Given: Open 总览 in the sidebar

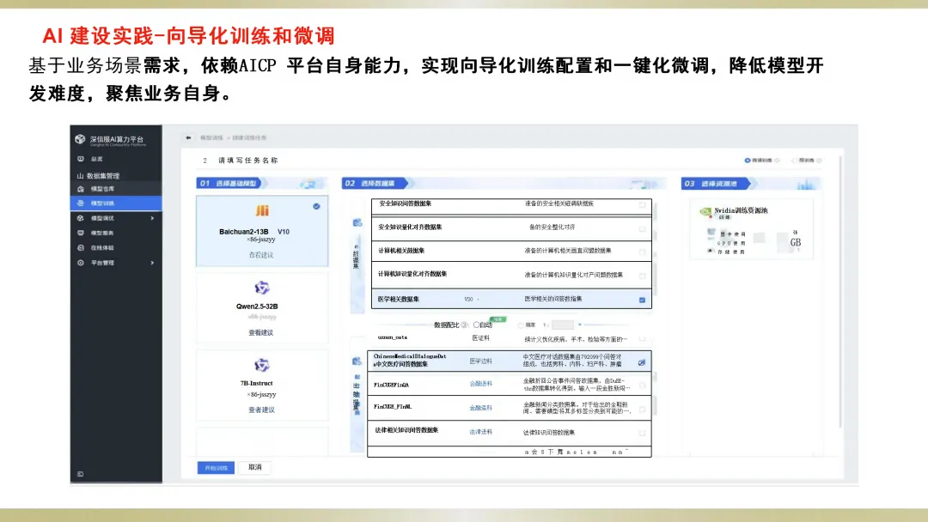Looking at the screenshot, I should click(x=97, y=159).
